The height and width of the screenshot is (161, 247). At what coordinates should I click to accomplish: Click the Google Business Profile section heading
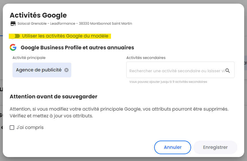(x=77, y=48)
